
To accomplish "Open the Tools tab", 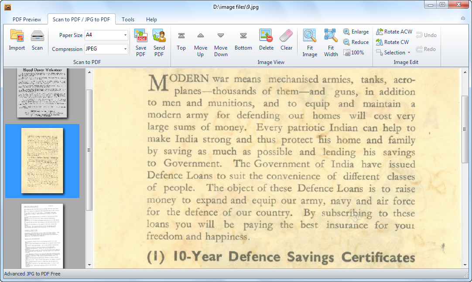I will (x=128, y=20).
